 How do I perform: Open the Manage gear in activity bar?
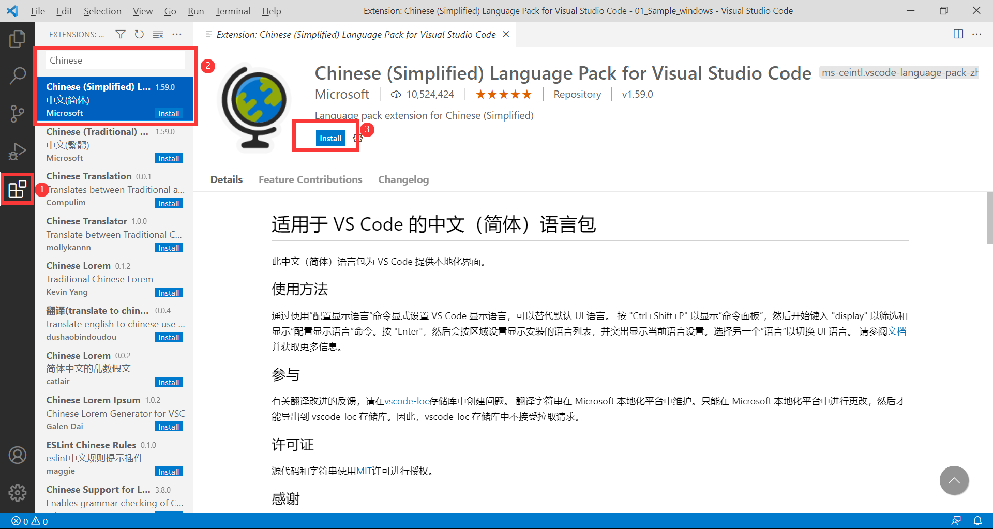(17, 493)
